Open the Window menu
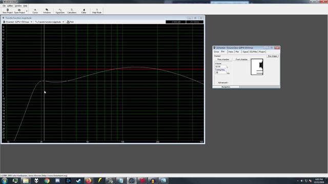 [x=18, y=6]
